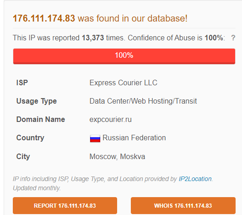Open the IP2Location link
This screenshot has height=215, width=242.
coord(195,179)
